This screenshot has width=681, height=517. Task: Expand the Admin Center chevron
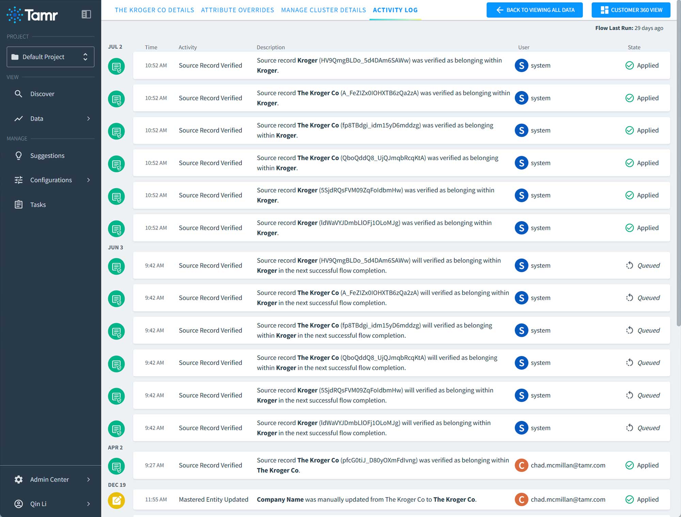(89, 480)
